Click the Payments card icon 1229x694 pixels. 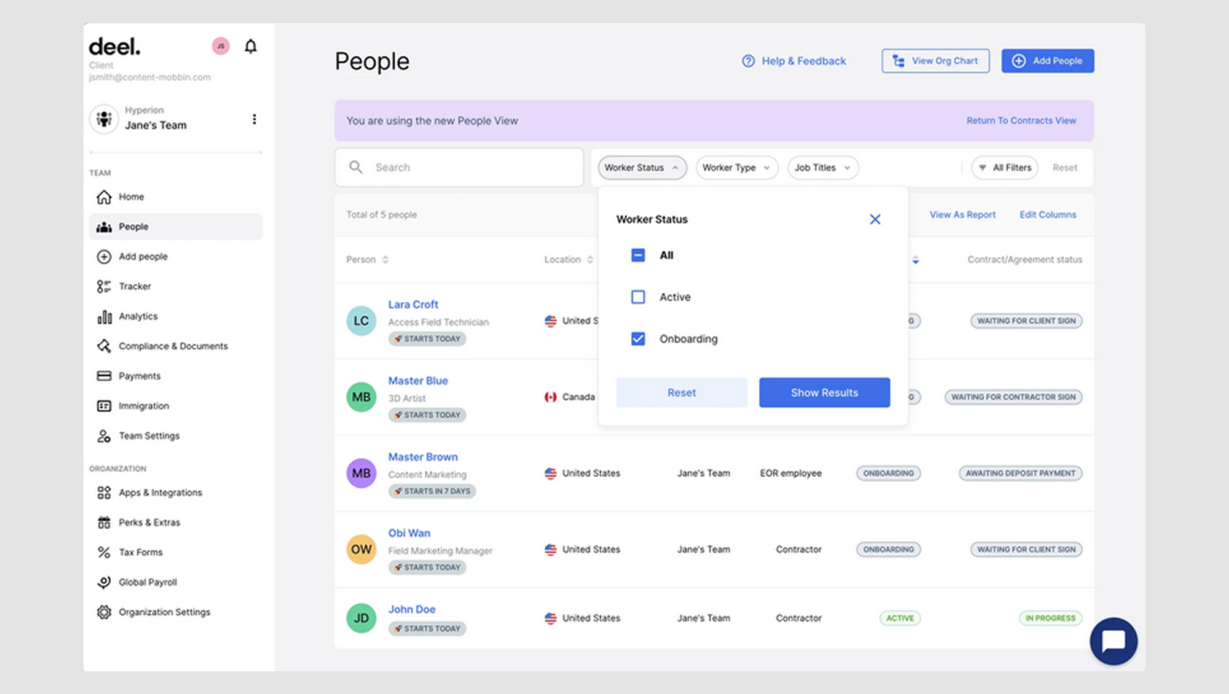(x=104, y=376)
